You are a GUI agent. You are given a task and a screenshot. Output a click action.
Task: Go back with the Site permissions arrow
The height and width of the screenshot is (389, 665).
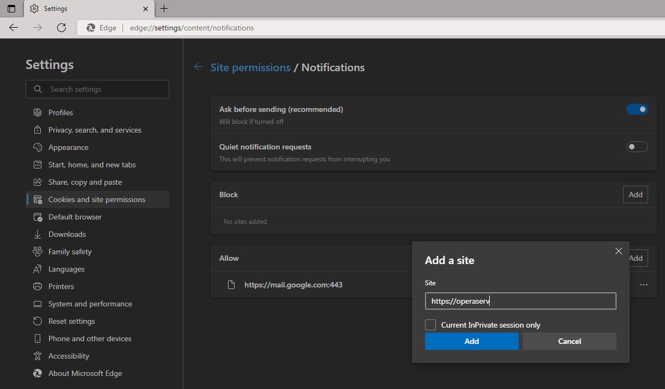coord(199,67)
